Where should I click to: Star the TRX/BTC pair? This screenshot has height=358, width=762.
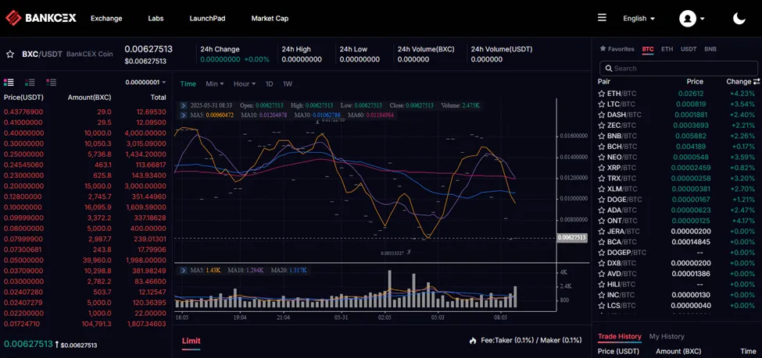pos(602,179)
